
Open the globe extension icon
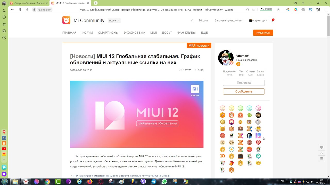(x=303, y=10)
